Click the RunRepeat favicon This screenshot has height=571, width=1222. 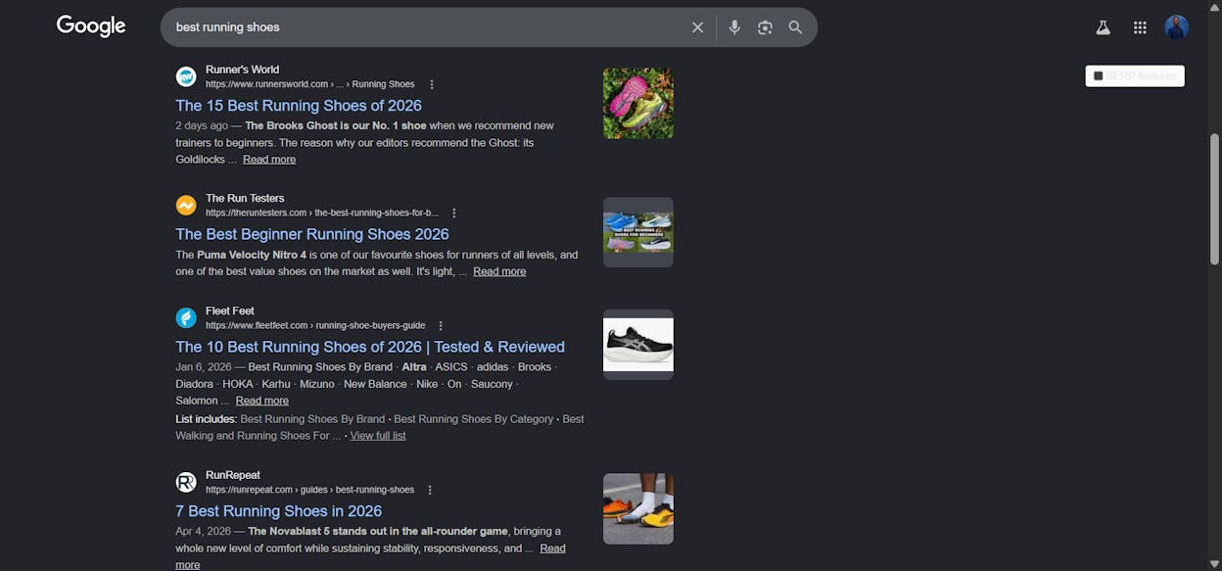tap(186, 482)
